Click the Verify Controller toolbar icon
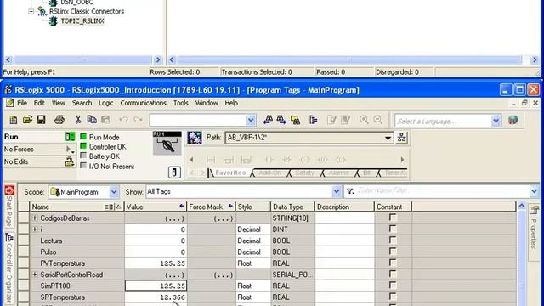544x306 pixels. [x=346, y=120]
